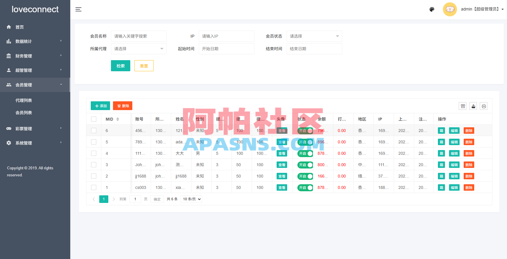Click the gamepad icon for 彩票管理
The height and width of the screenshot is (259, 507).
9,128
